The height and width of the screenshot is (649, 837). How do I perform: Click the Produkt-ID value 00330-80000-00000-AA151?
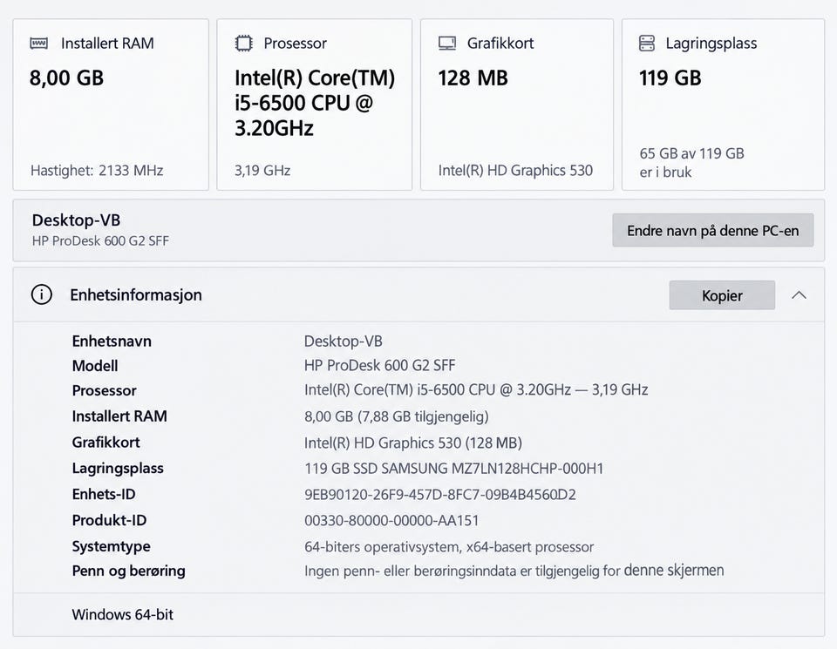coord(391,520)
